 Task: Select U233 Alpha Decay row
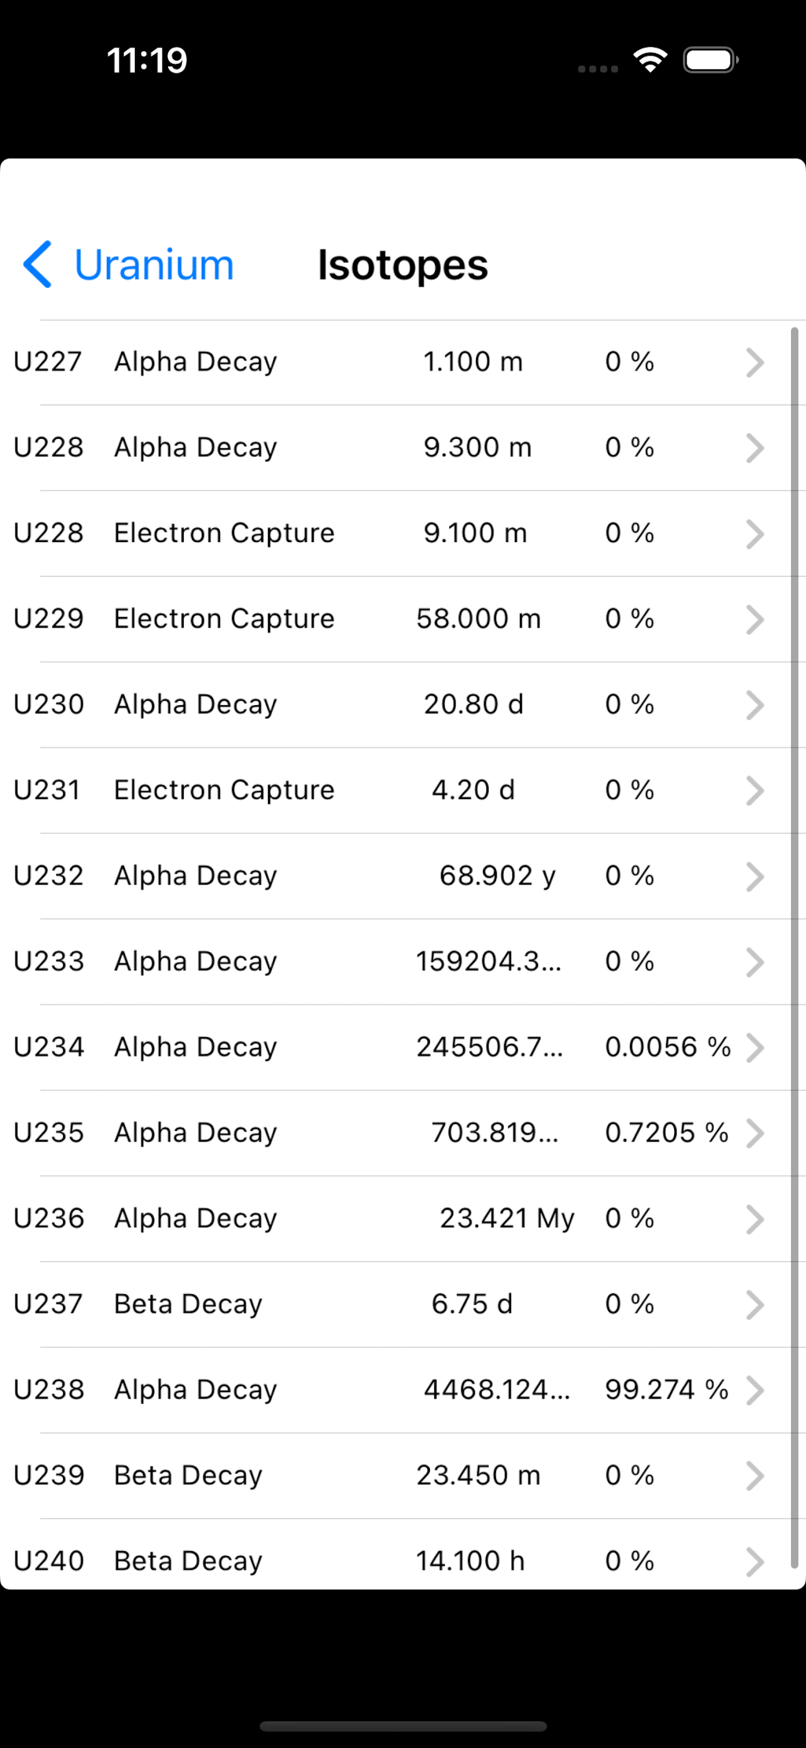click(403, 962)
